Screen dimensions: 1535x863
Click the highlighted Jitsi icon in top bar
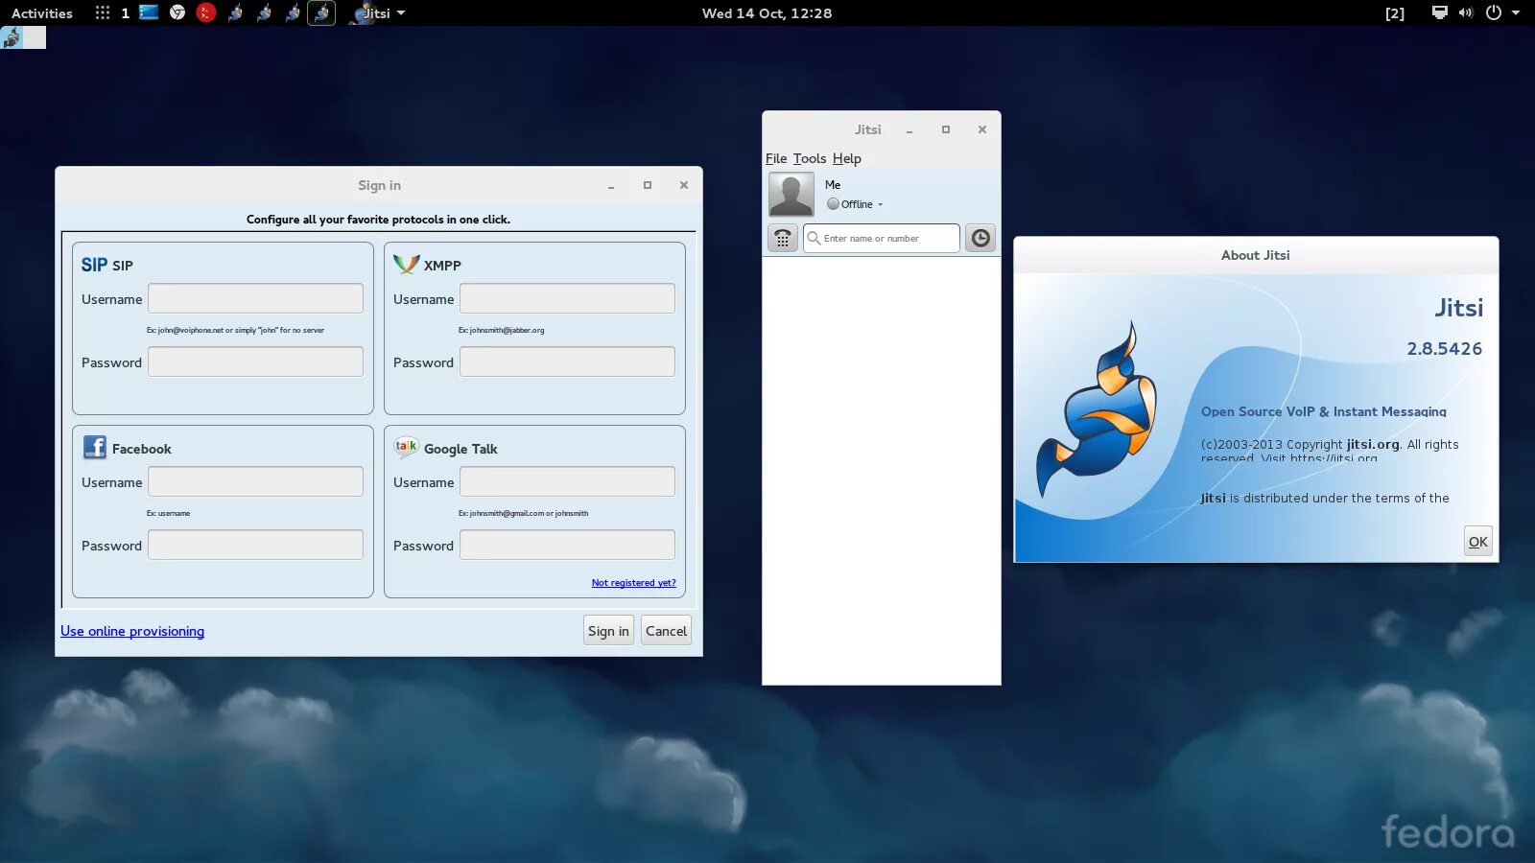[321, 12]
